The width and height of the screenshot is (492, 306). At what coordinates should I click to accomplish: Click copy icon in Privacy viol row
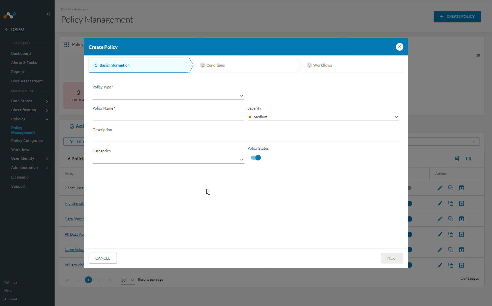[x=451, y=265]
